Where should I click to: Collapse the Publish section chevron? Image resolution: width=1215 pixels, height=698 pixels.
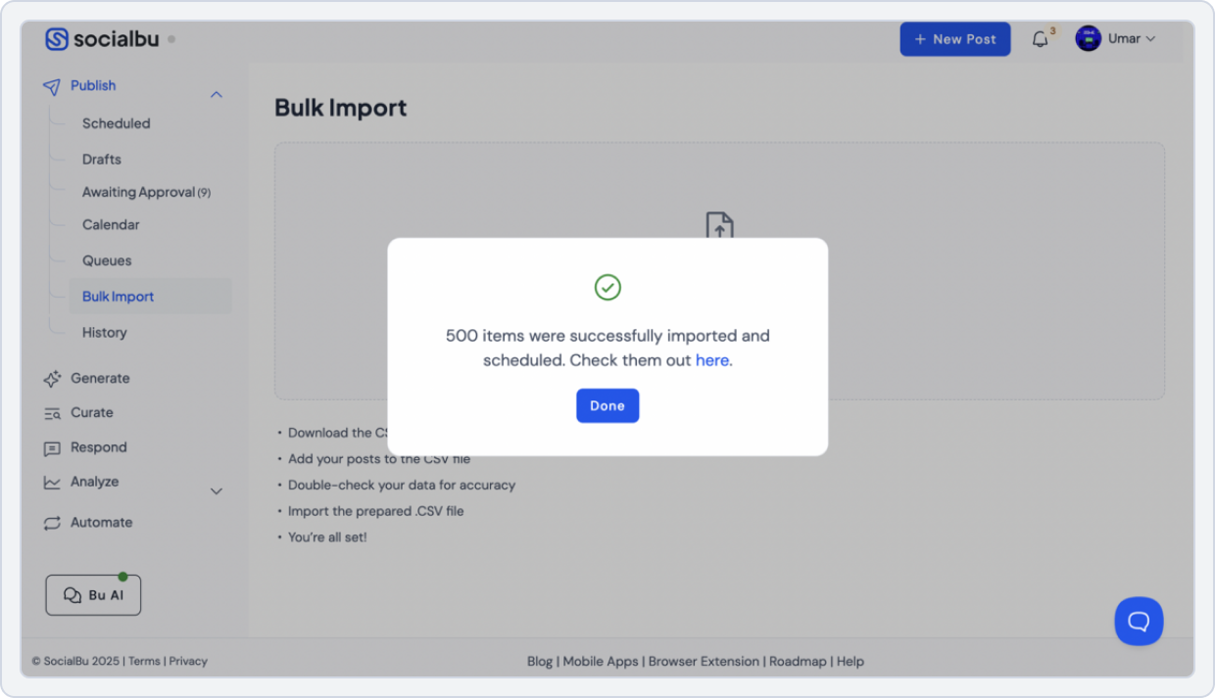coord(217,94)
